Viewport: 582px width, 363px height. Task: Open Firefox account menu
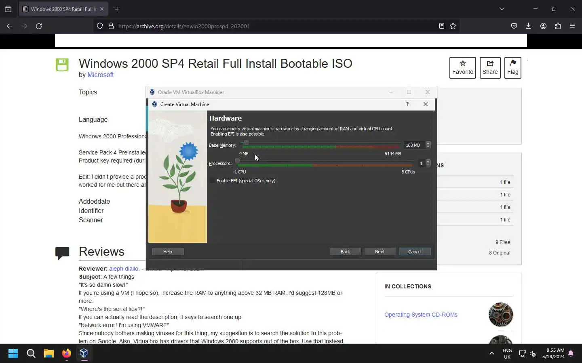(x=543, y=26)
